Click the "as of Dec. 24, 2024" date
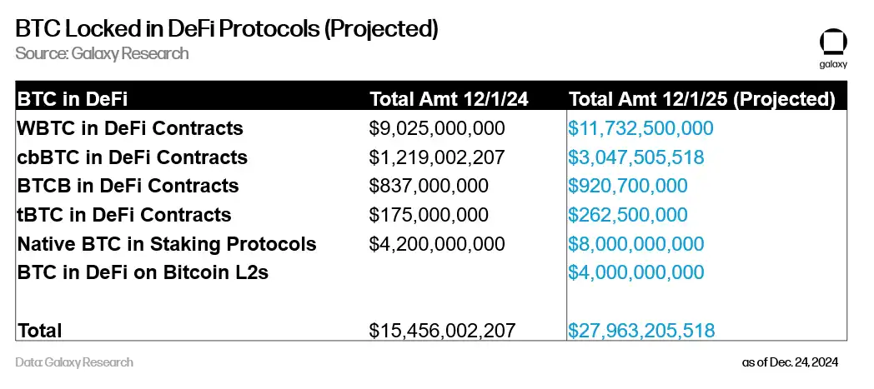Image resolution: width=874 pixels, height=389 pixels. click(x=790, y=362)
